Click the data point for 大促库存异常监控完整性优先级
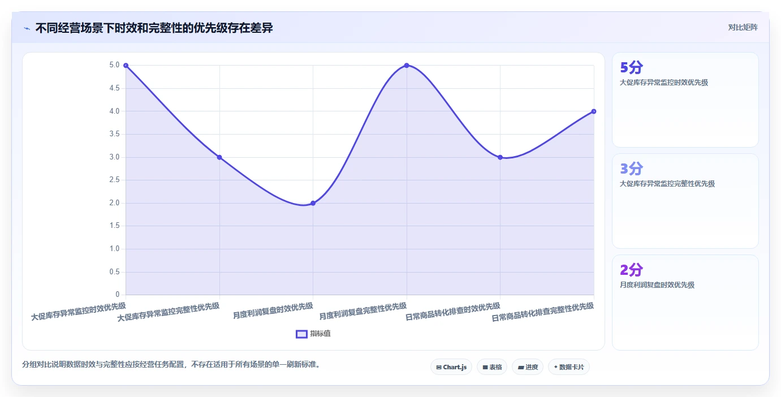 (219, 157)
